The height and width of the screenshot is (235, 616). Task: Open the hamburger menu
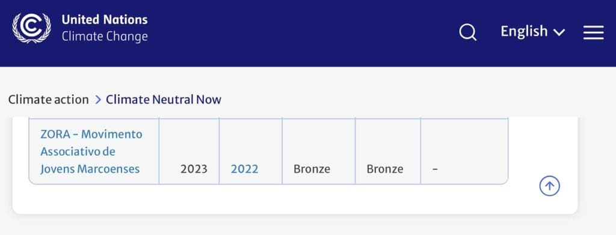(x=593, y=32)
